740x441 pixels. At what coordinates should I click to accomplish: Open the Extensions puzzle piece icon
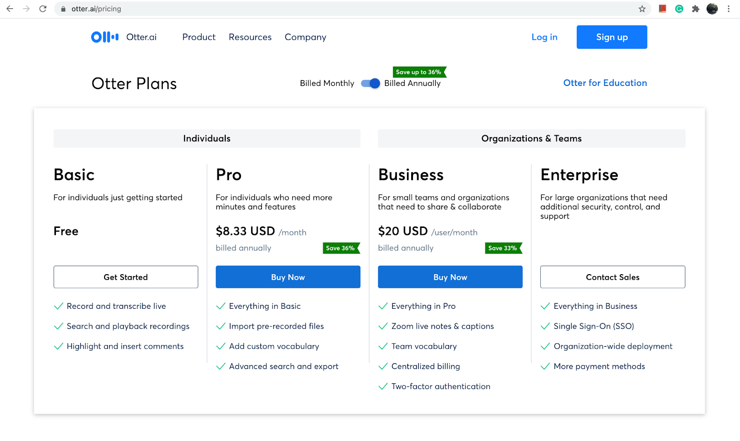[696, 9]
